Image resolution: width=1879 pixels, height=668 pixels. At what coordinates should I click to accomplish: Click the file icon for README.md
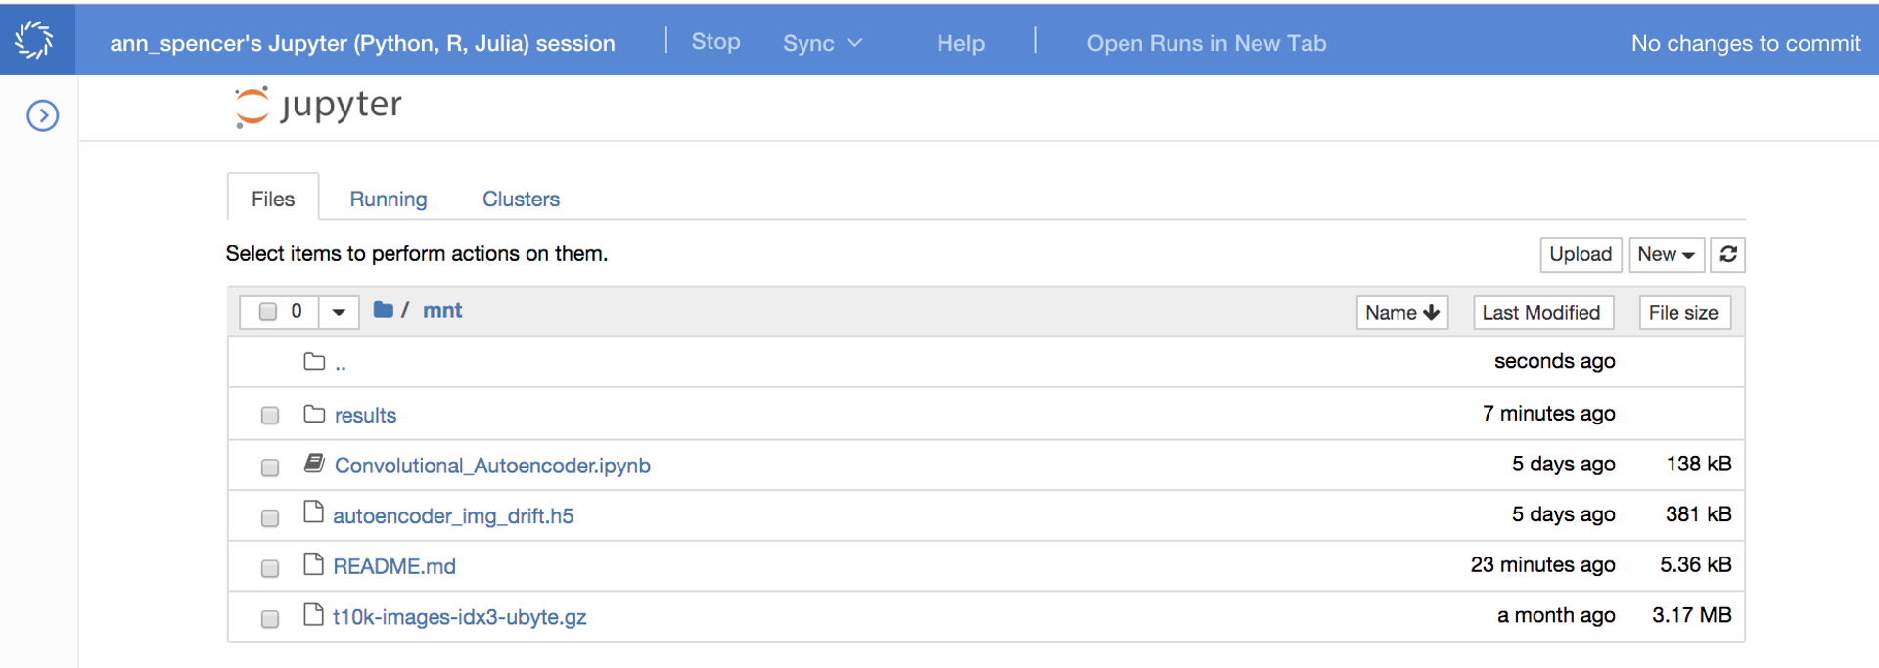click(313, 563)
